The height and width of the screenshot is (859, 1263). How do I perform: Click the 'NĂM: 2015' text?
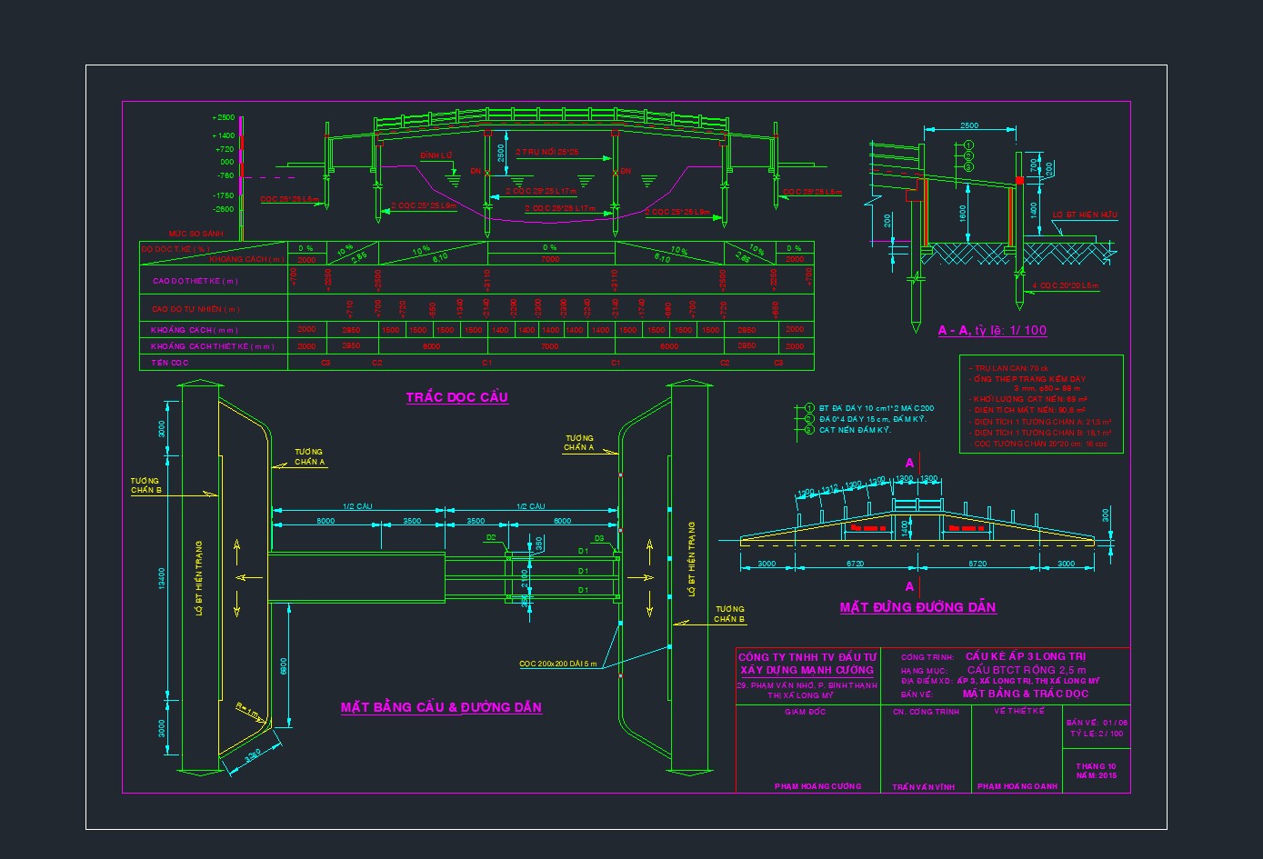[x=1096, y=775]
